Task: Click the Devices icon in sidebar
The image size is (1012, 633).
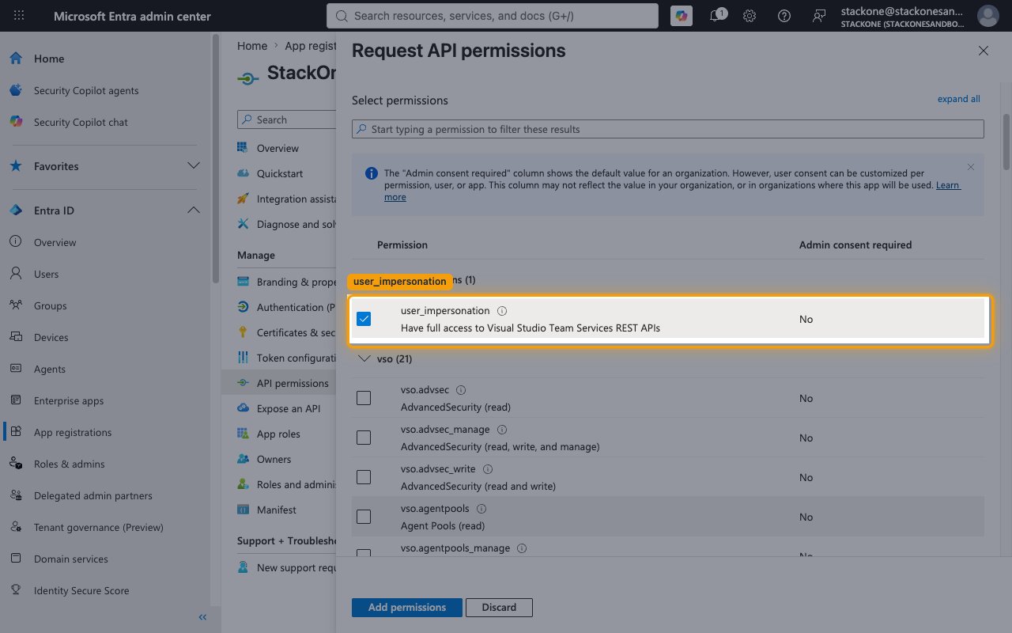Action: (x=16, y=337)
